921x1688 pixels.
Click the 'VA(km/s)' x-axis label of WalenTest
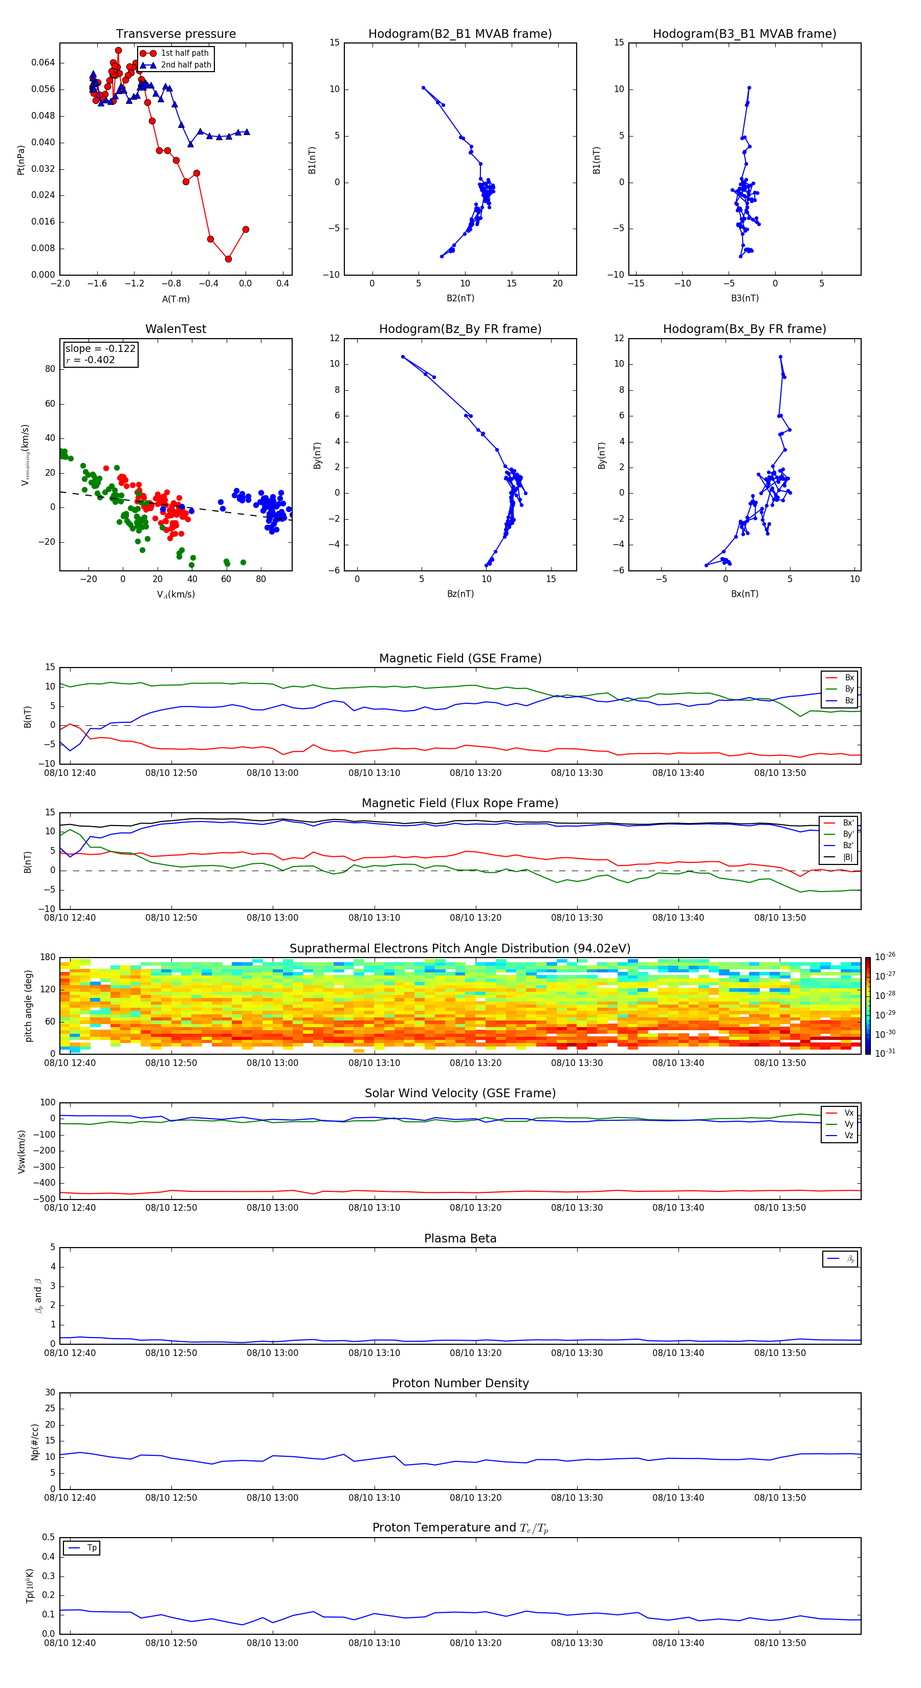point(176,594)
